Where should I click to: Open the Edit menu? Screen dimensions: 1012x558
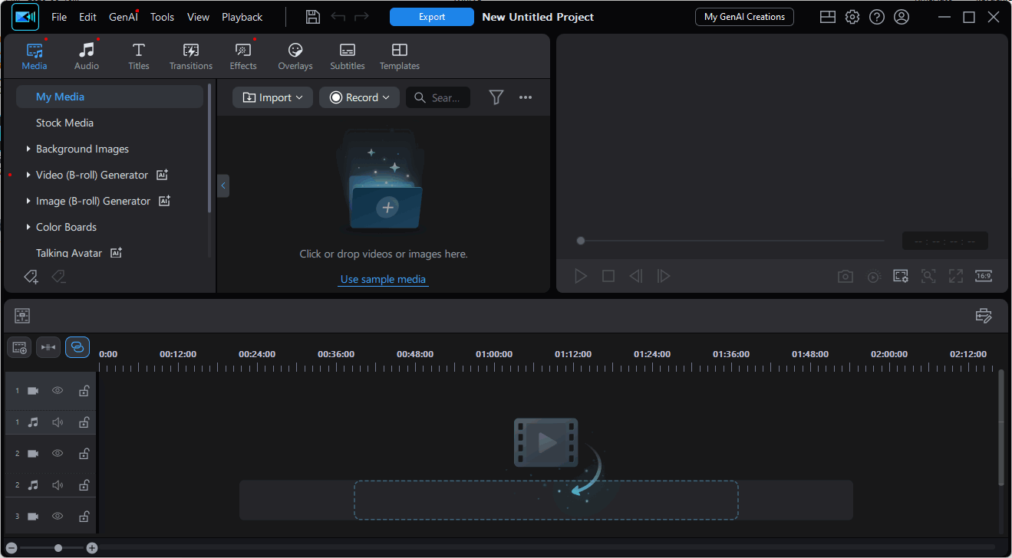87,17
